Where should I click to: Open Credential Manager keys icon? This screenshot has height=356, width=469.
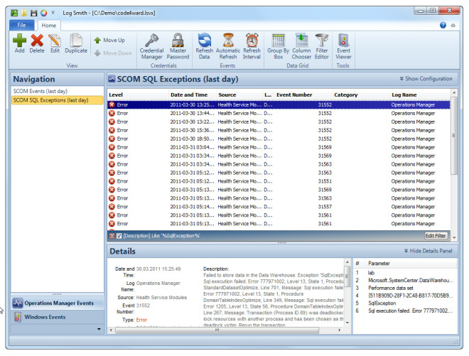coord(151,40)
